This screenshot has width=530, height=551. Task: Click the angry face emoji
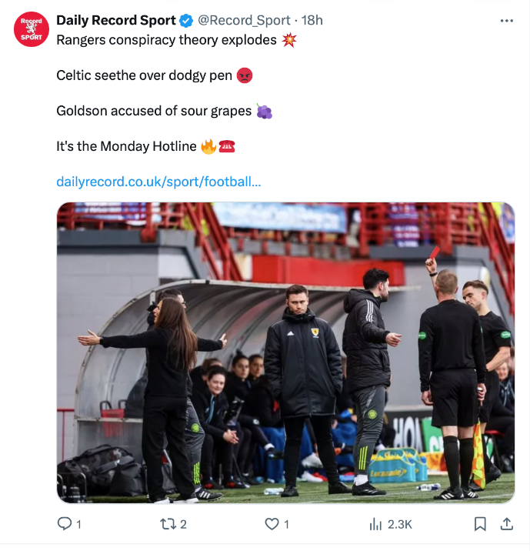point(245,75)
